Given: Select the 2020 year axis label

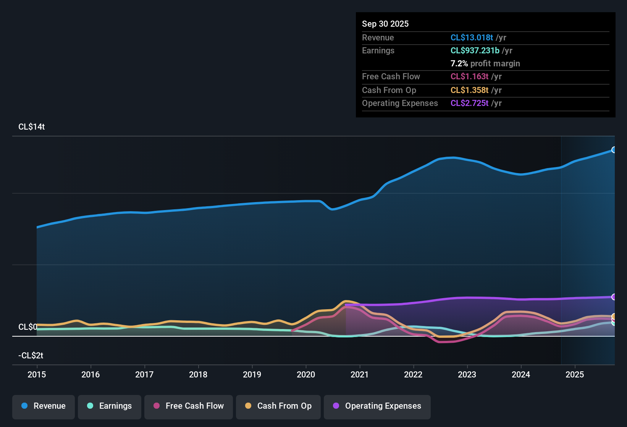Looking at the screenshot, I should point(306,375).
